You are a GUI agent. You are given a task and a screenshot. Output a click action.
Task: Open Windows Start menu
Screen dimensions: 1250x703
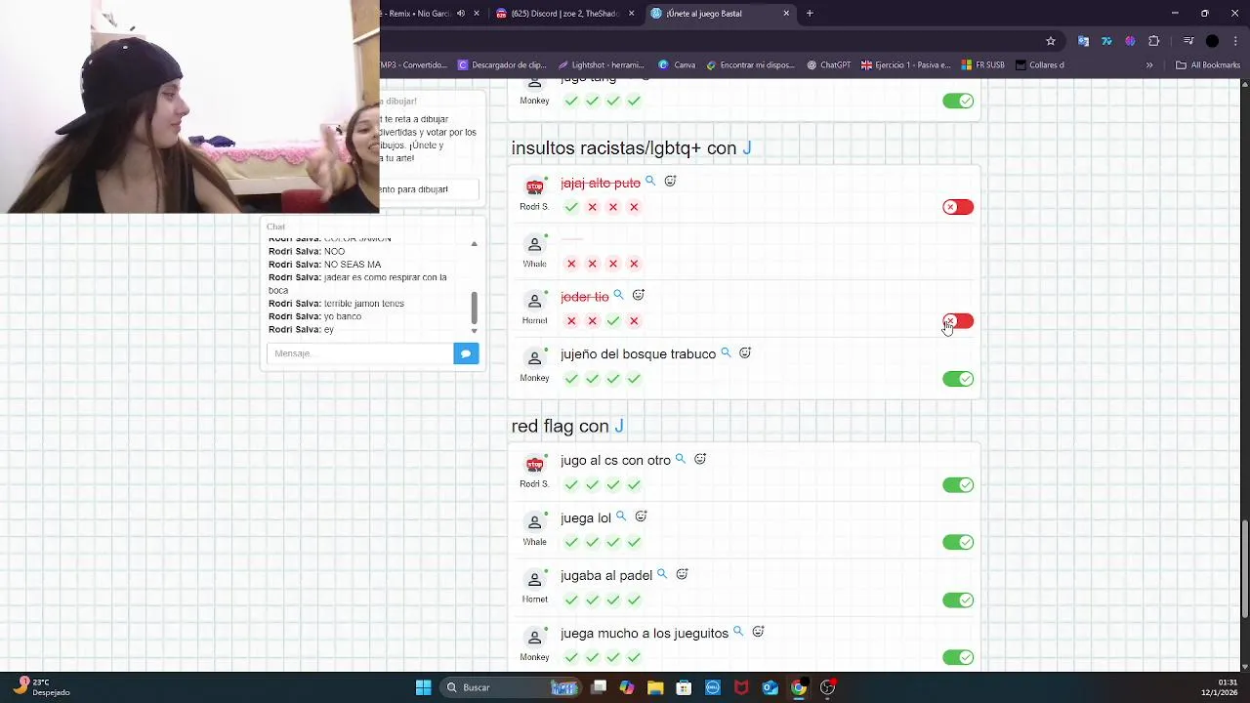423,687
